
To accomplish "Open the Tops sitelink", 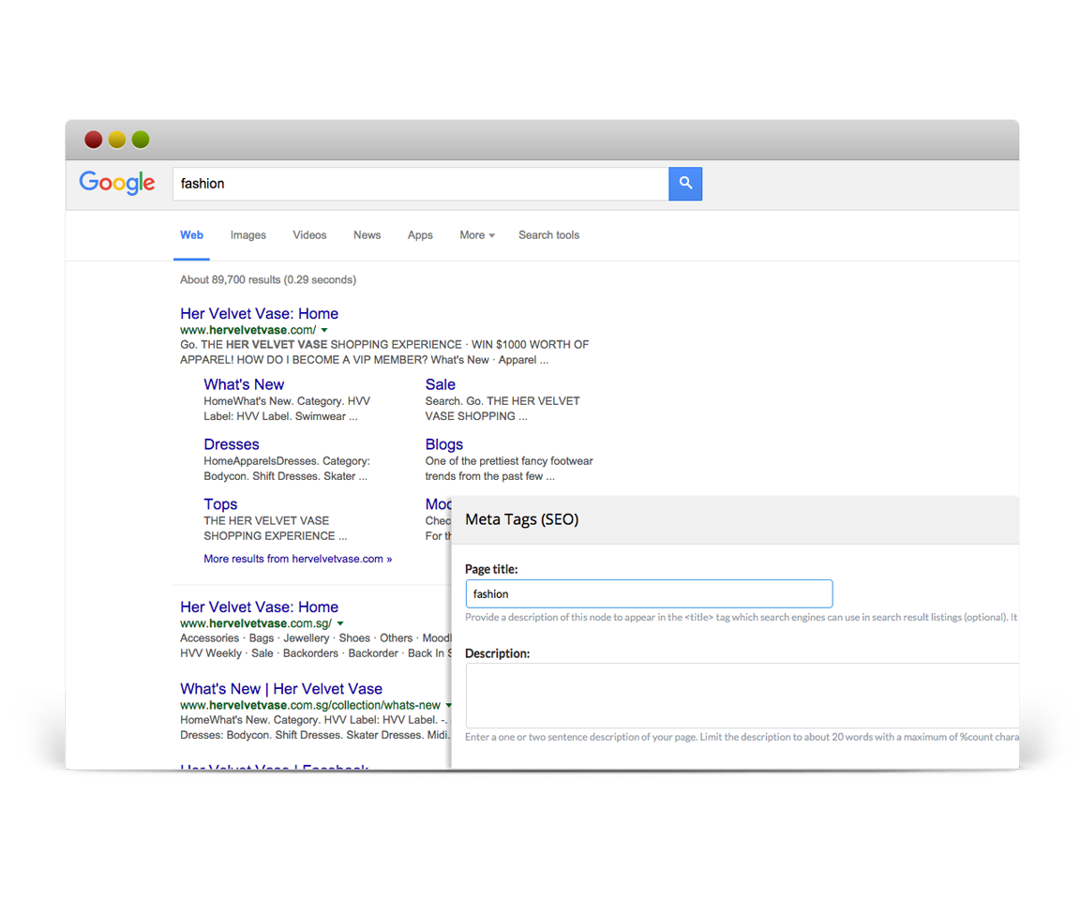I will click(220, 504).
